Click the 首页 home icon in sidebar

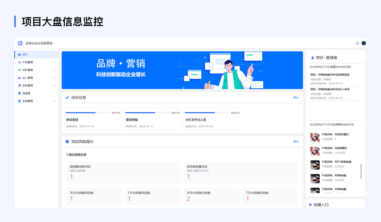[19, 54]
